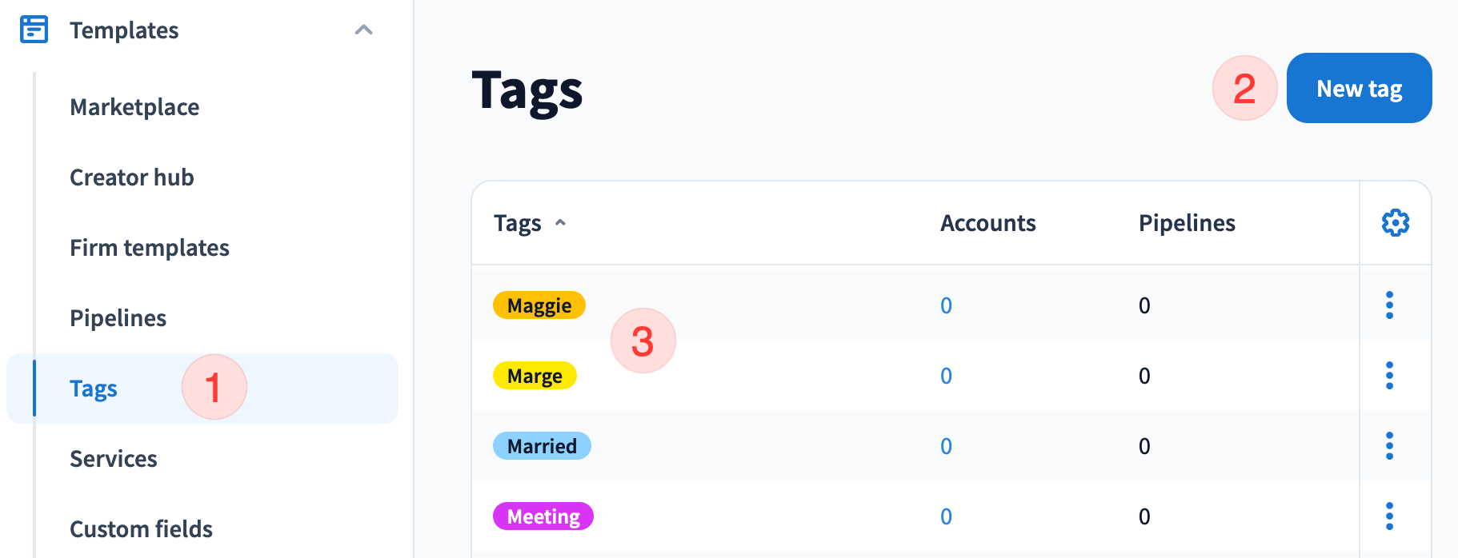The image size is (1458, 558).
Task: Sort by Tags column arrow
Action: tap(561, 223)
